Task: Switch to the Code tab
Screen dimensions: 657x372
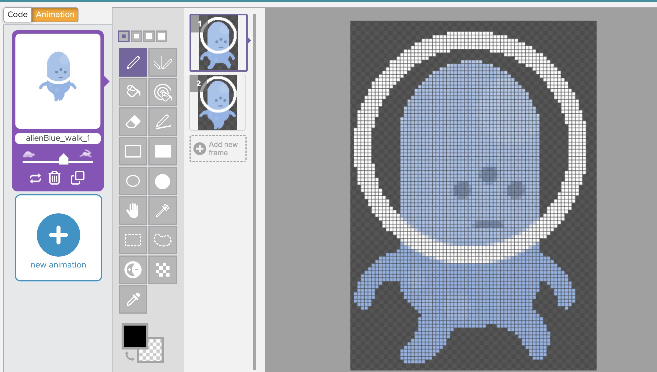Action: (17, 15)
